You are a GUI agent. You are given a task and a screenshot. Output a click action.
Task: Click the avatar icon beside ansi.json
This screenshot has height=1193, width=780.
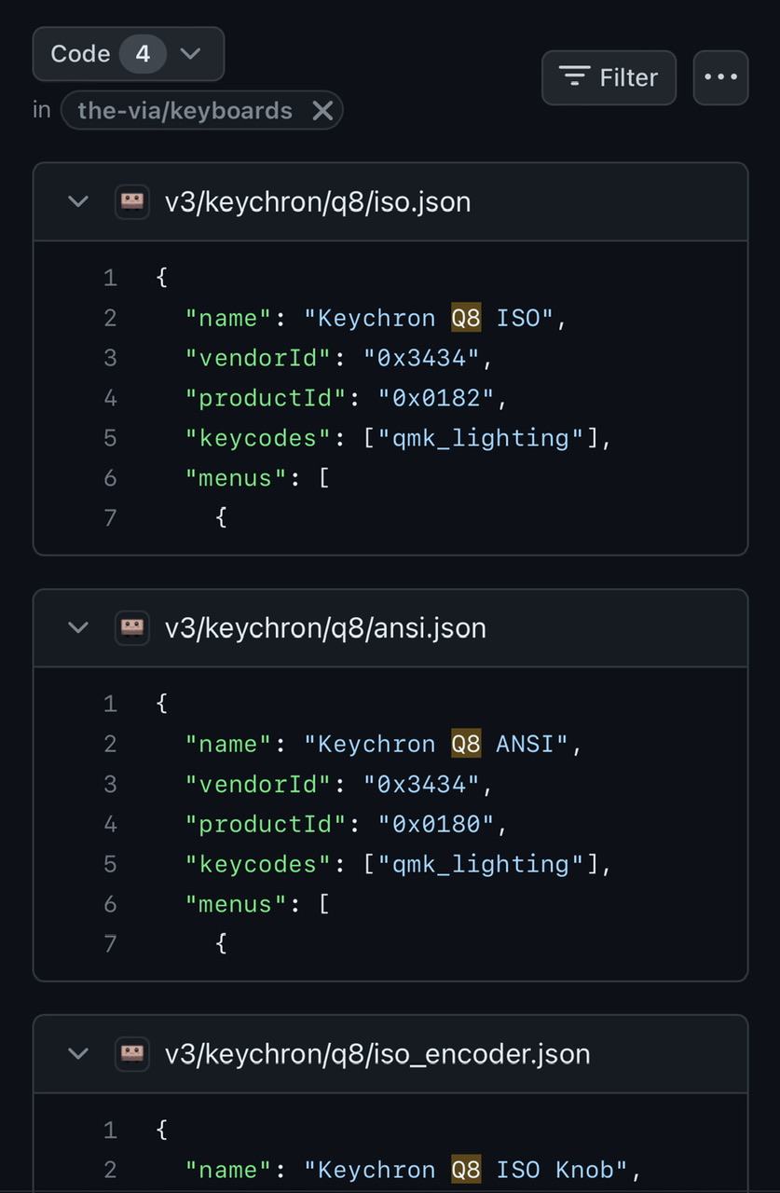click(x=132, y=627)
